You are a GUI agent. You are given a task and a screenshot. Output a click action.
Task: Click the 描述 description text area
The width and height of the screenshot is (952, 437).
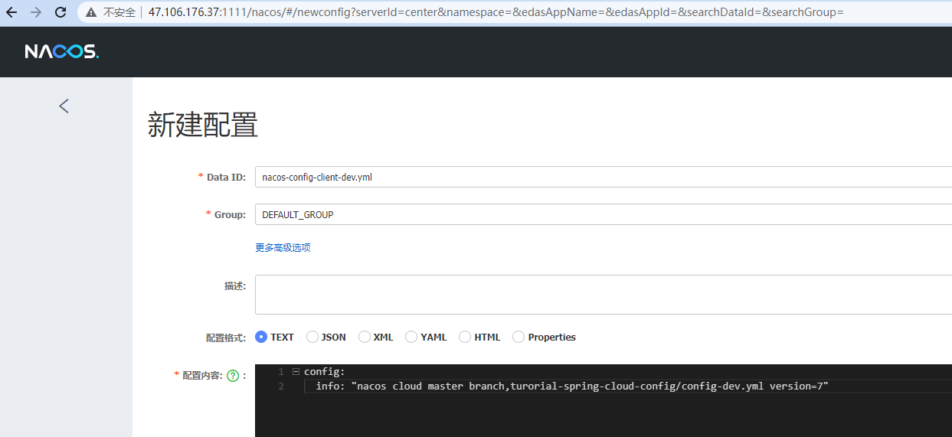(x=604, y=295)
